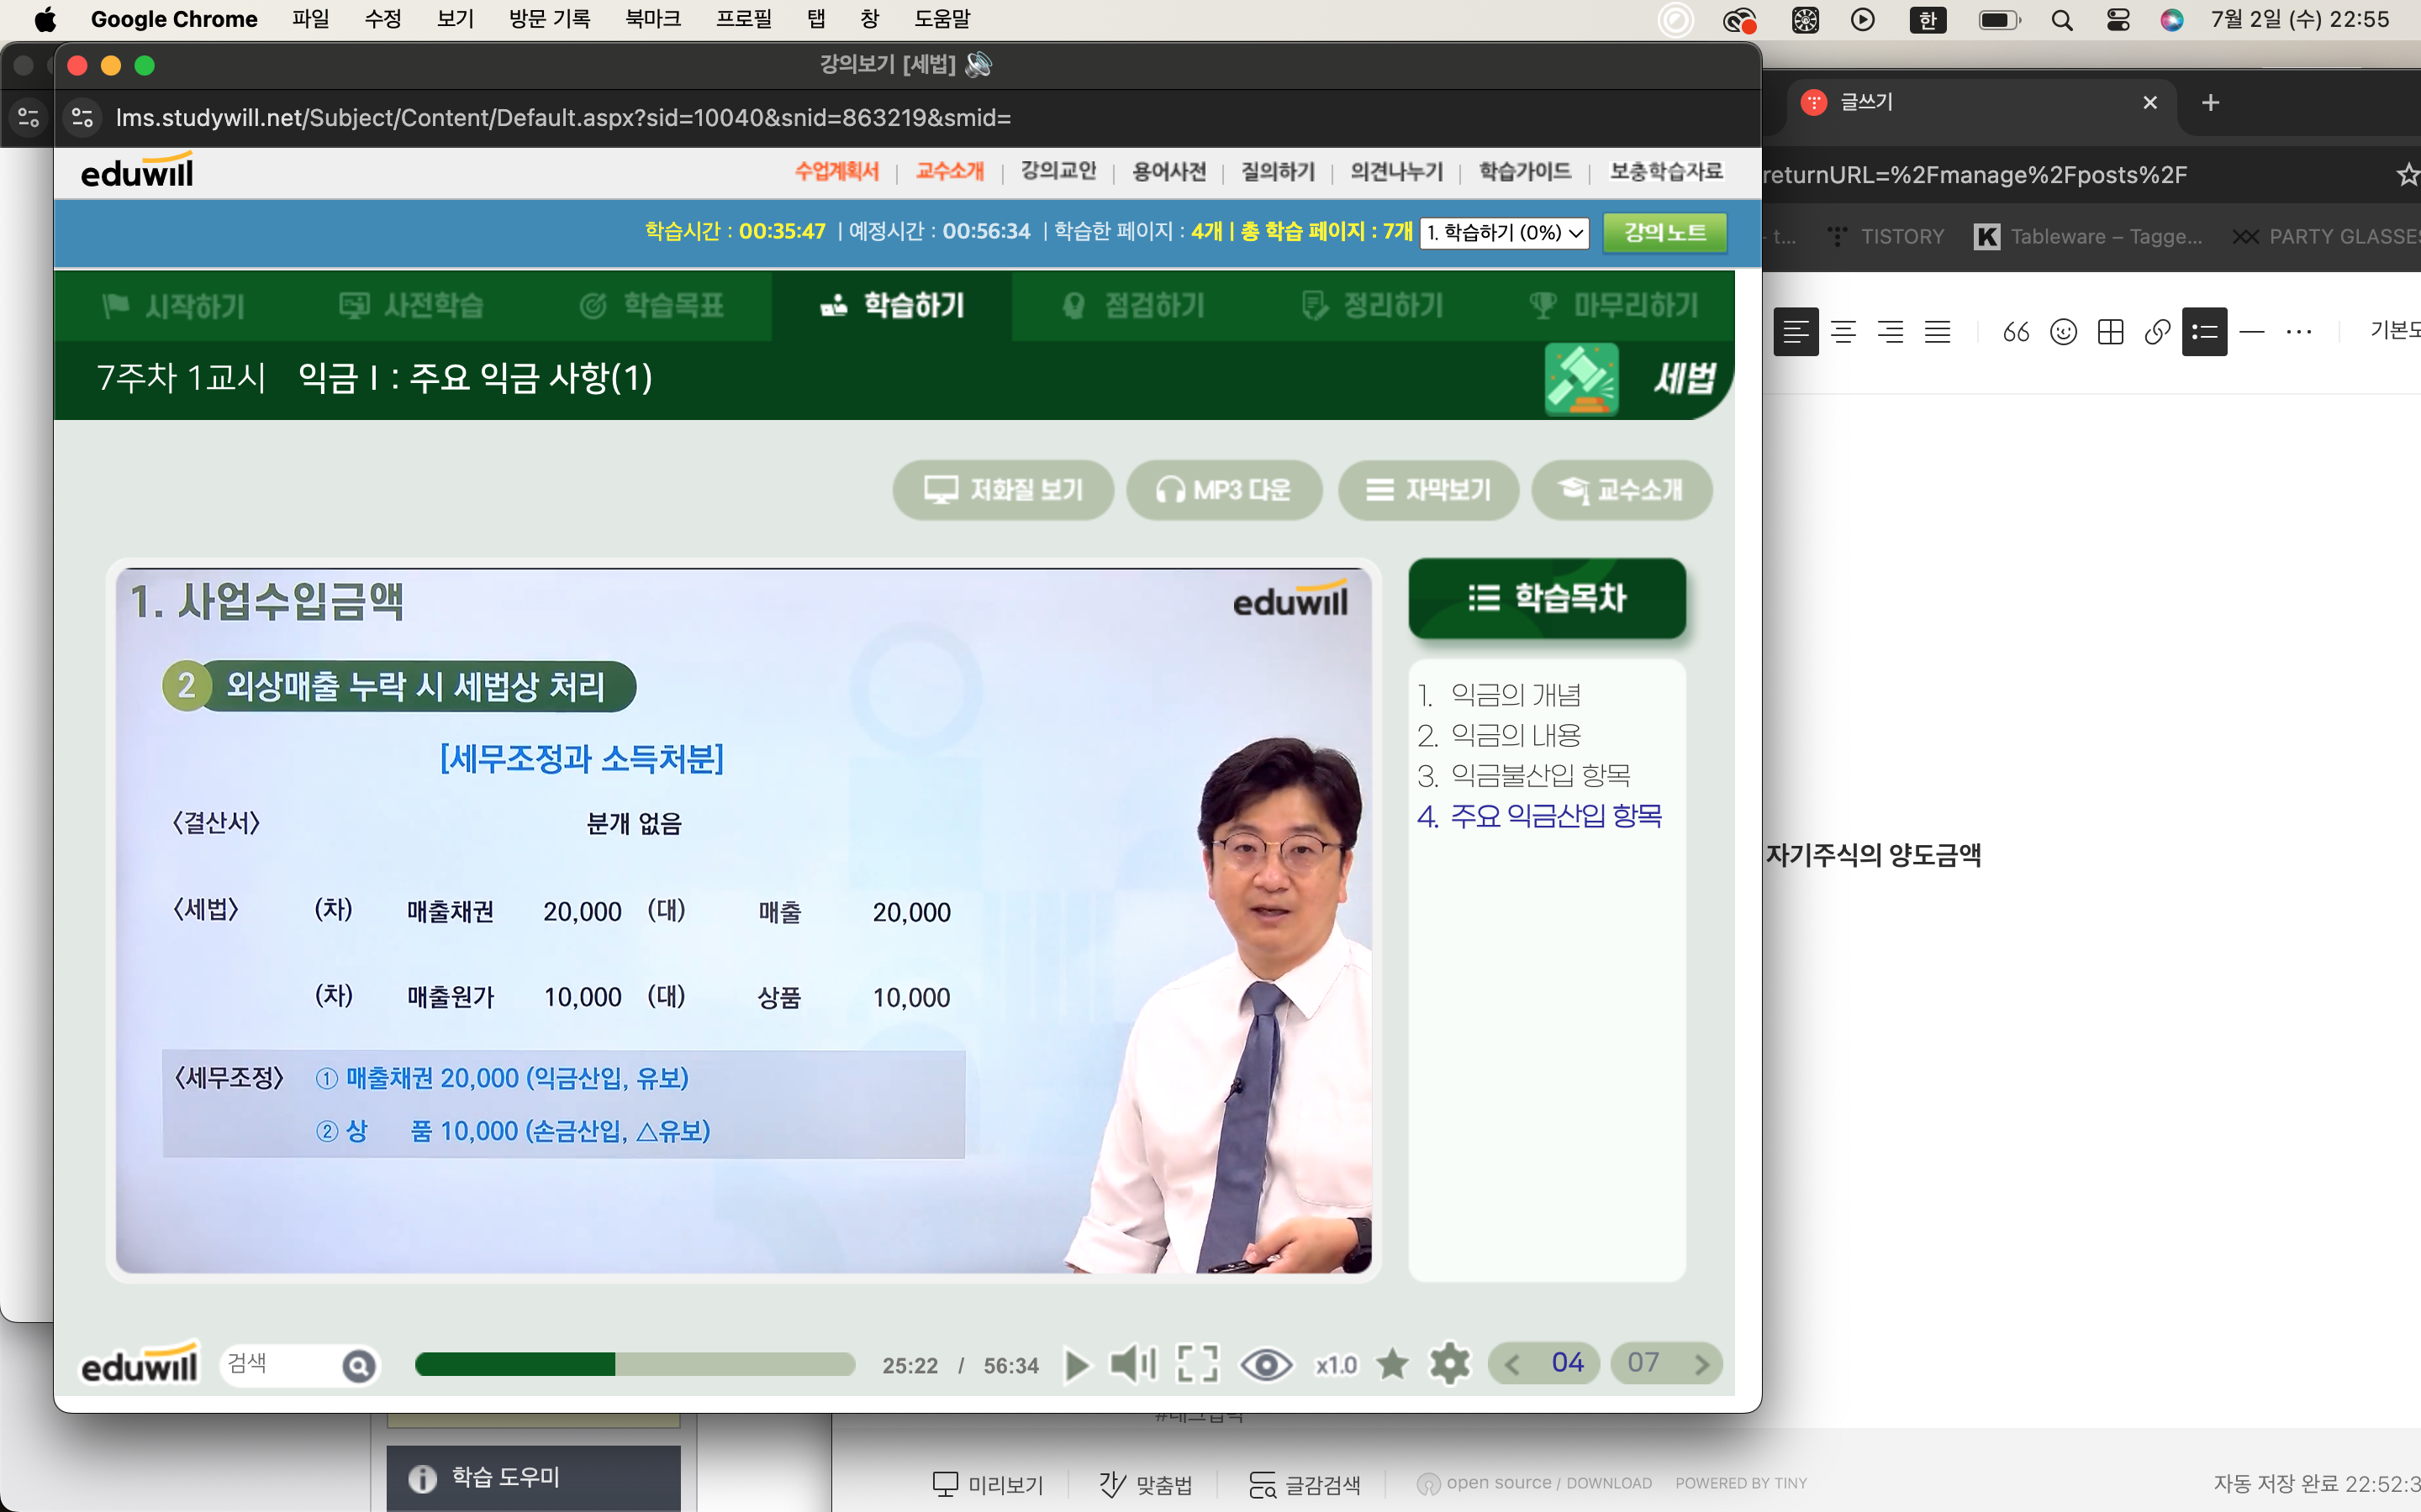Viewport: 2421px width, 1512px height.
Task: Insert link with the chain icon
Action: pyautogui.click(x=2157, y=332)
